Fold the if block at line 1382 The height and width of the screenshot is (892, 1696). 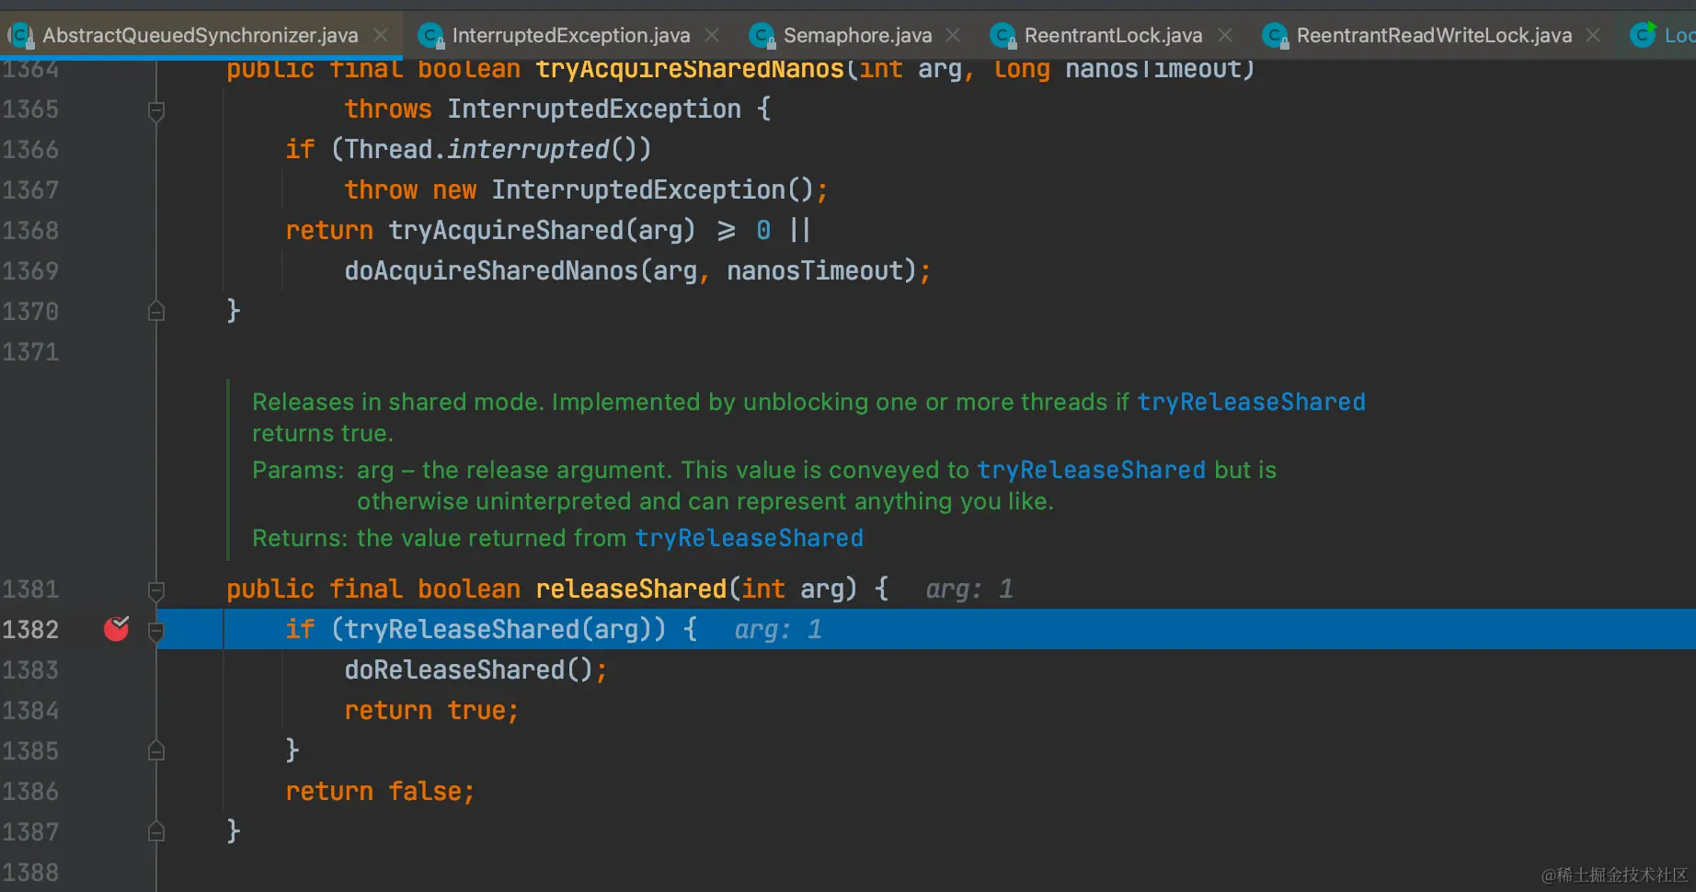coord(156,631)
